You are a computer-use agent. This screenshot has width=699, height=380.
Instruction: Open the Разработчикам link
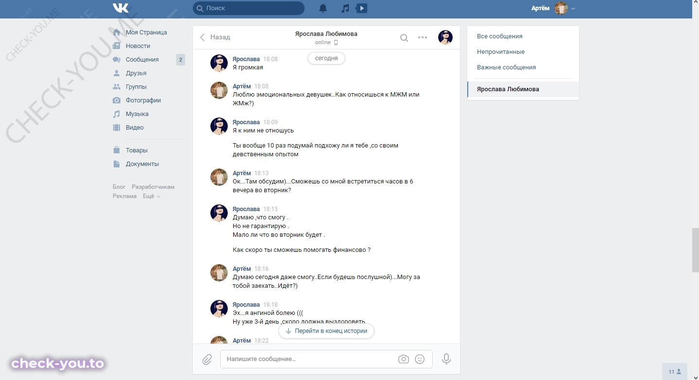point(153,187)
